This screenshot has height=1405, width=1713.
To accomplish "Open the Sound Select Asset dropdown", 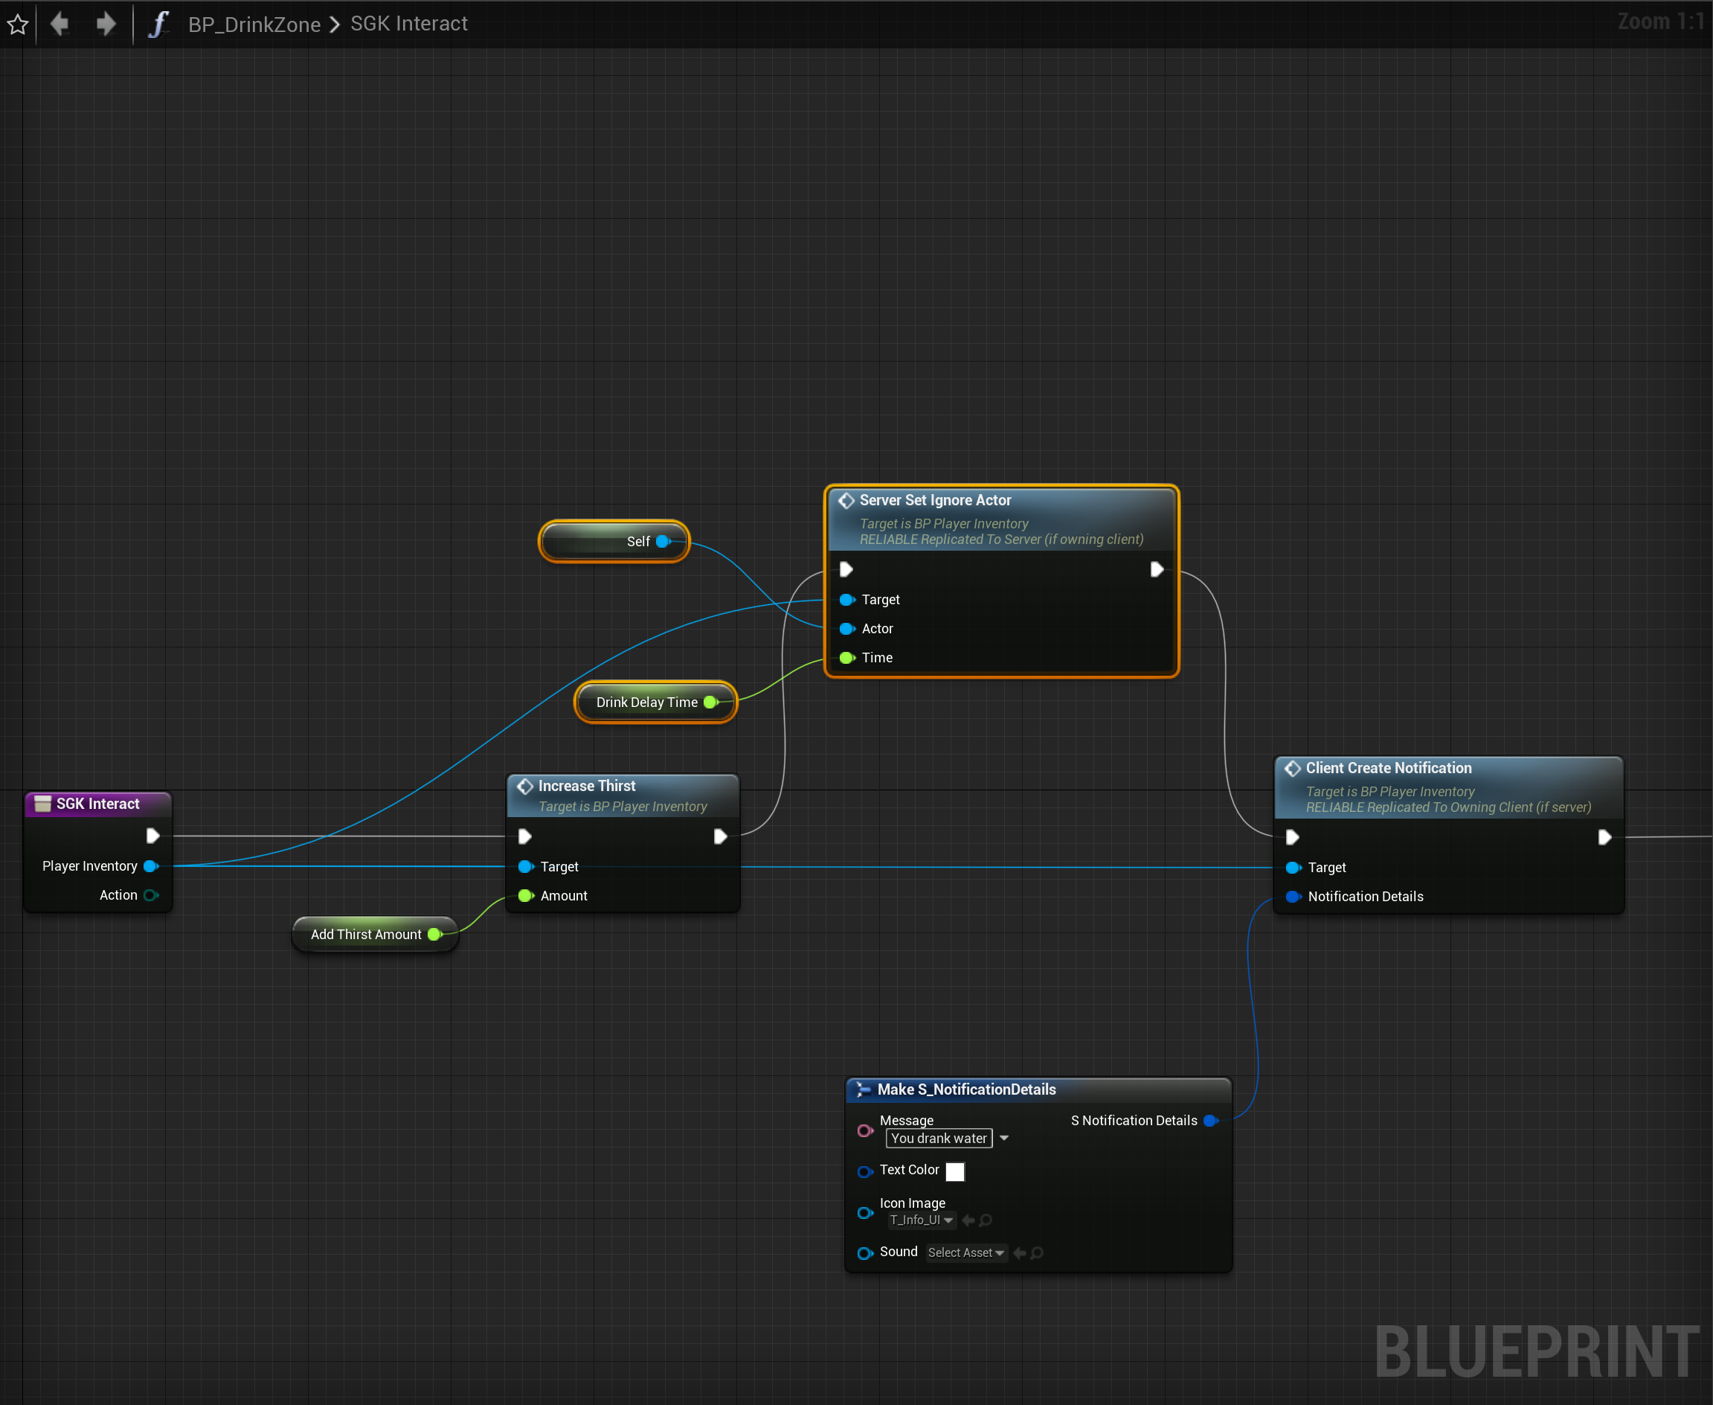I will coord(965,1252).
